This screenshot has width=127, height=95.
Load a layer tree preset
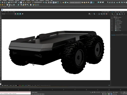(x=120, y=14)
